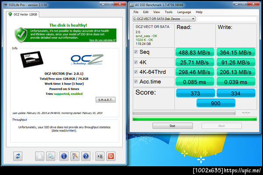Viewport: 263px width, 175px height.
Task: Uncheck the 4K-64Thrd test checkbox
Action: 136,72
